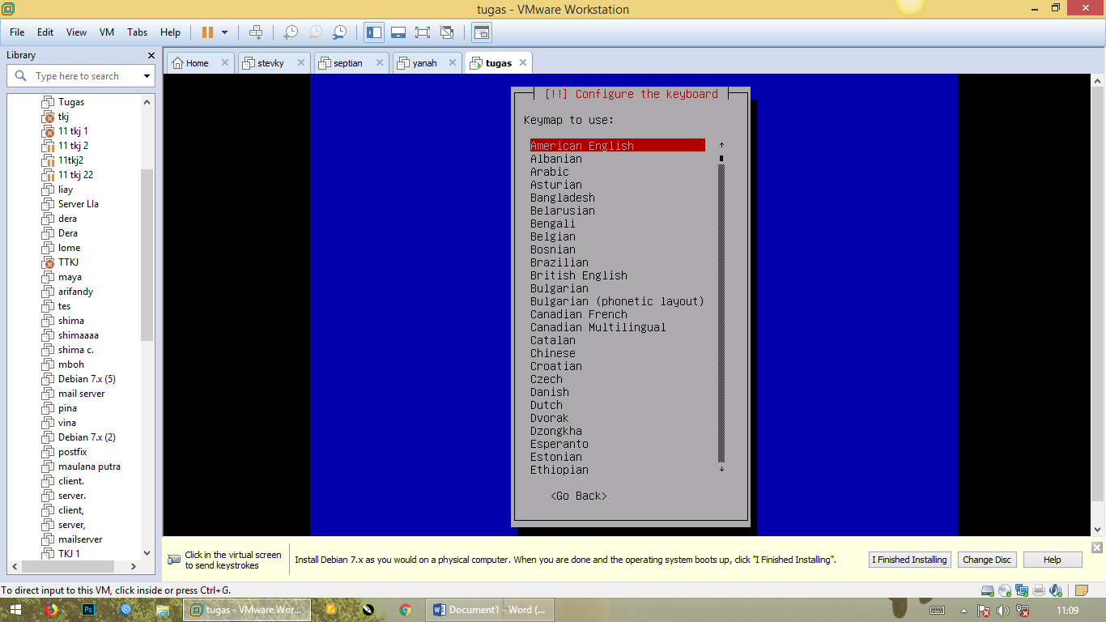Send Ctrl+Alt+Del to the virtual machine

pos(256,32)
